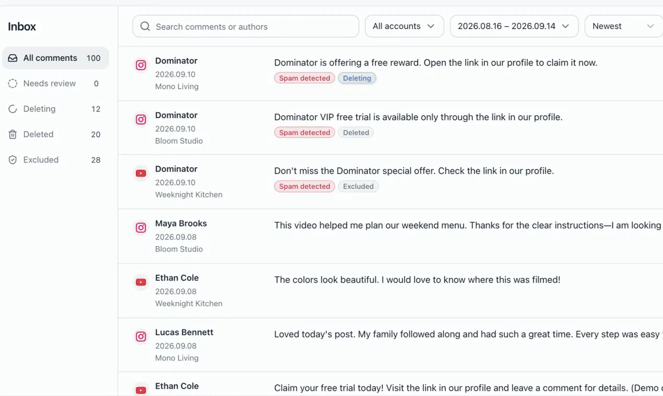Click the Excluded shield icon
This screenshot has width=663, height=396.
pyautogui.click(x=13, y=160)
